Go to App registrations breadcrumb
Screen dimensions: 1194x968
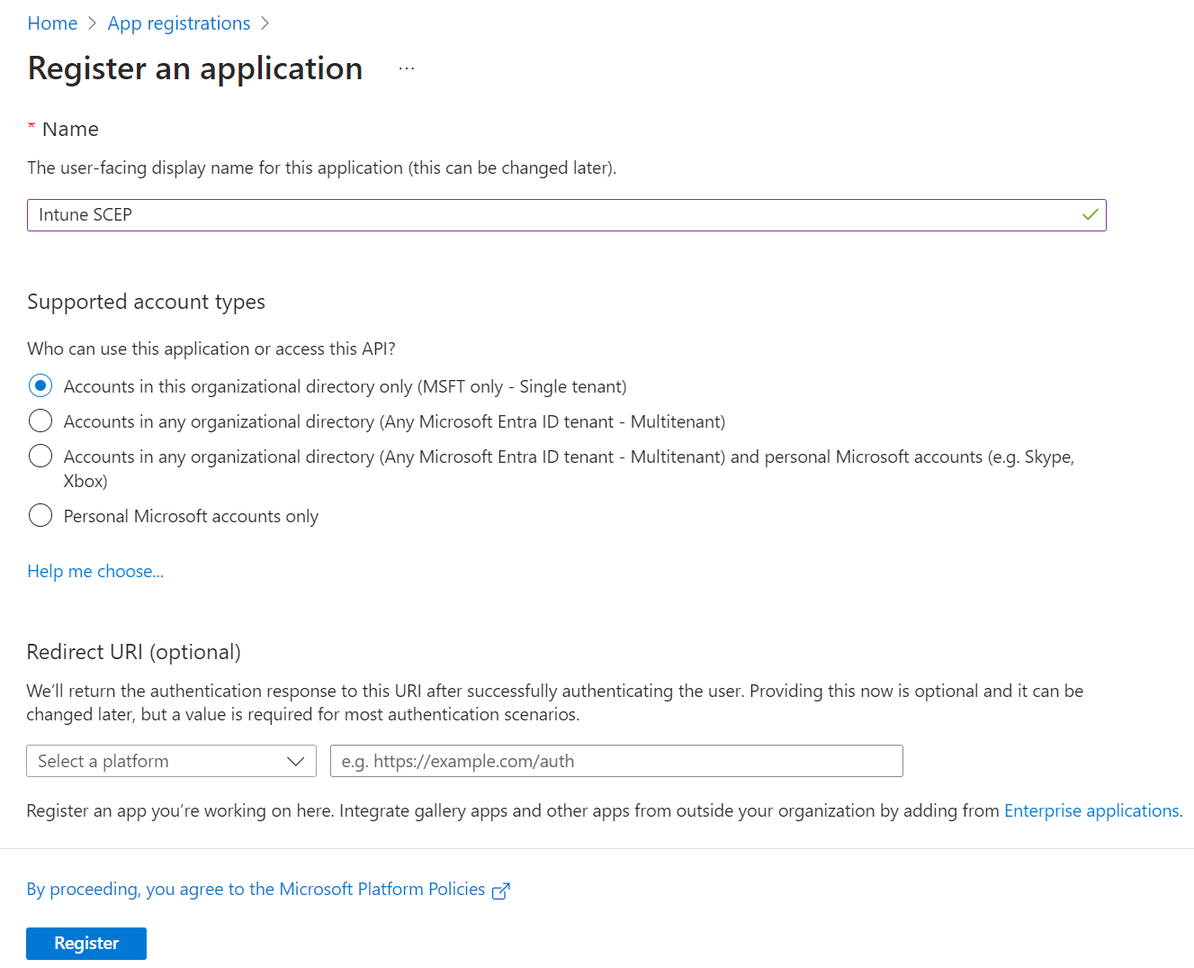pos(179,23)
